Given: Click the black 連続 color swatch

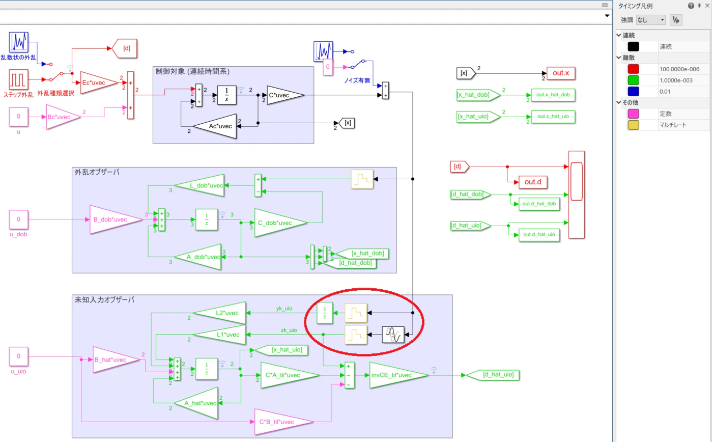Looking at the screenshot, I should click(633, 46).
